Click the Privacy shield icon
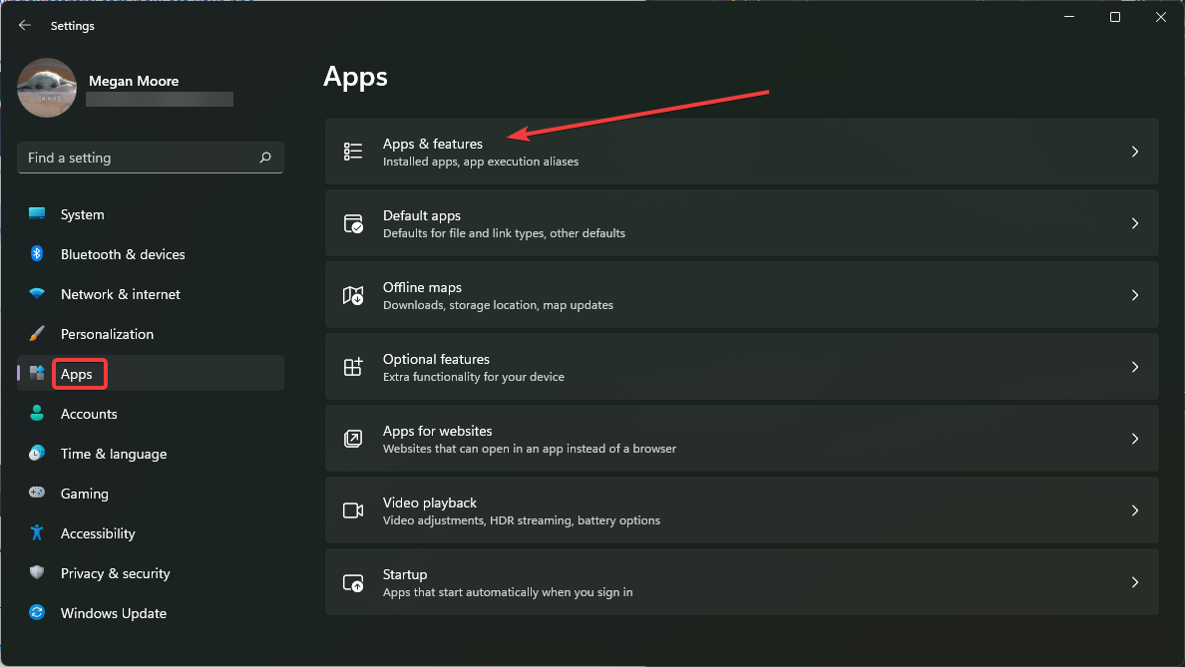Image resolution: width=1185 pixels, height=667 pixels. tap(36, 572)
